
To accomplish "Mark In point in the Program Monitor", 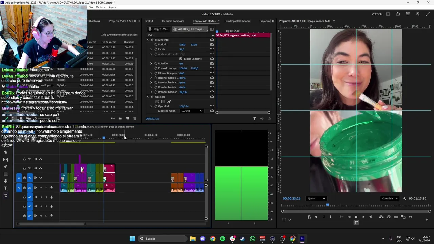I will [324, 217].
